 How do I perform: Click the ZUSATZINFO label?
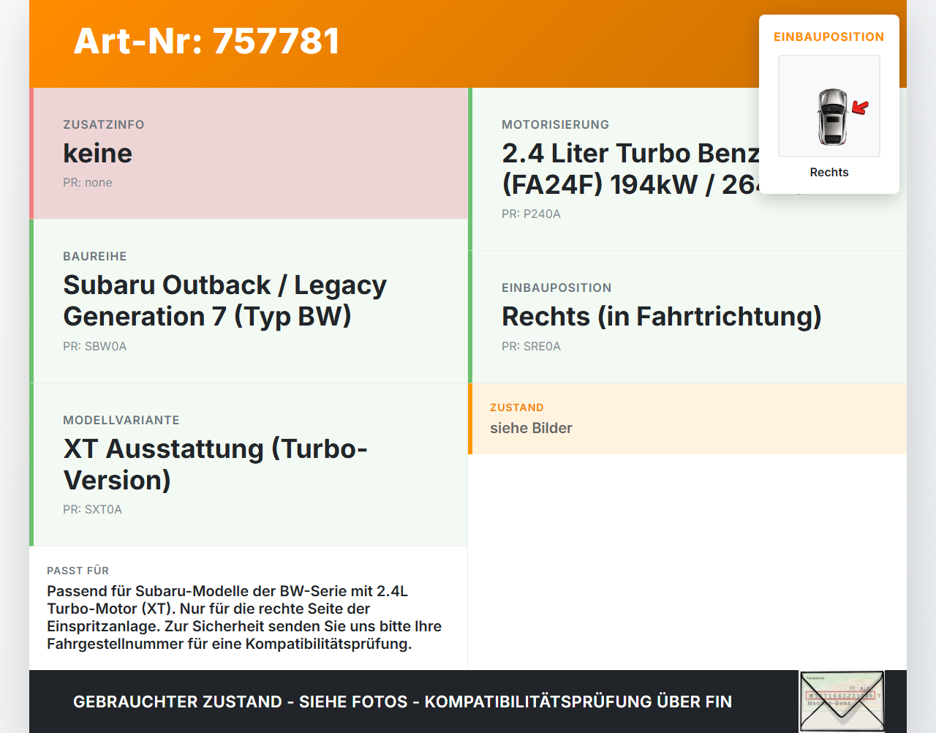click(x=104, y=125)
